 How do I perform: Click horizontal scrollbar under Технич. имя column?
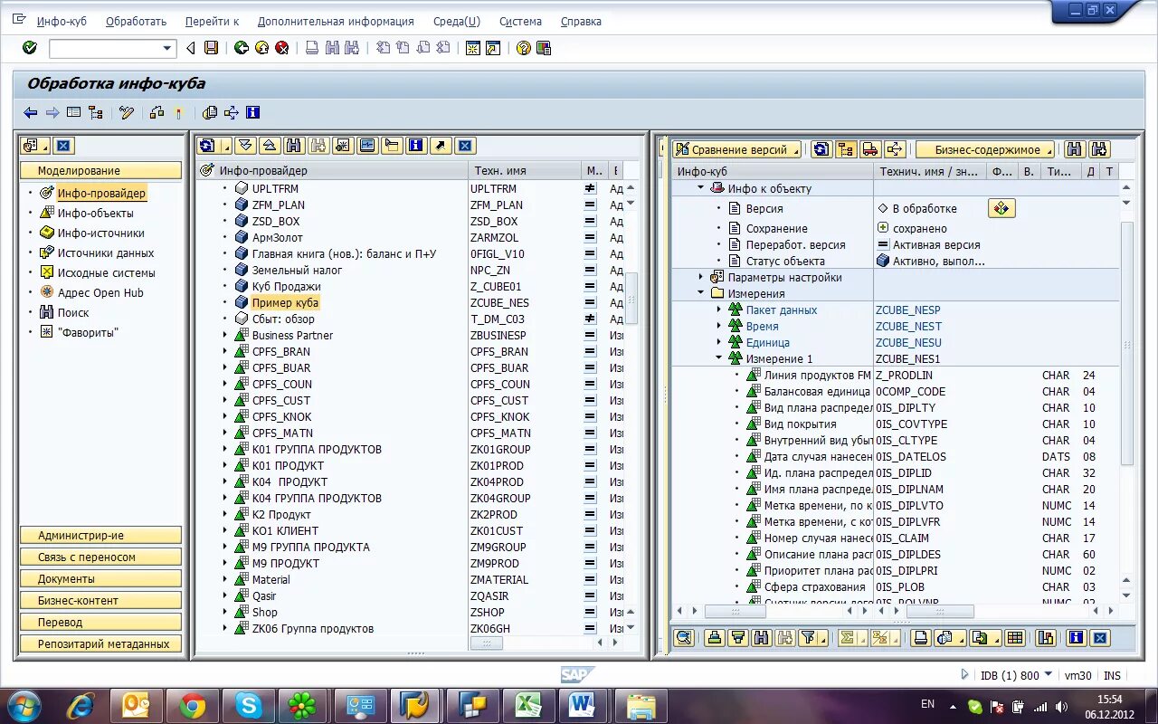tap(939, 611)
